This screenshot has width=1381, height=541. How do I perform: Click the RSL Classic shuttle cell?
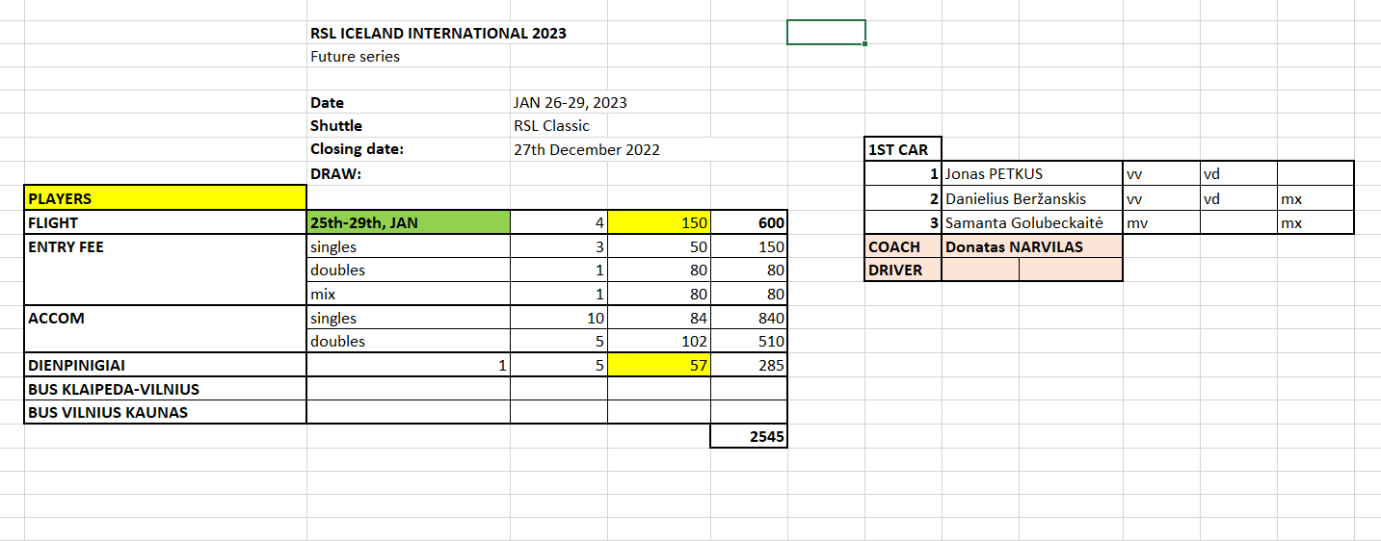pos(552,125)
